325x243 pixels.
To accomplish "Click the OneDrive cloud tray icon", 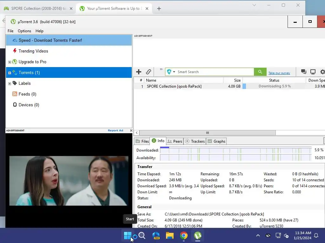I will (x=268, y=235).
